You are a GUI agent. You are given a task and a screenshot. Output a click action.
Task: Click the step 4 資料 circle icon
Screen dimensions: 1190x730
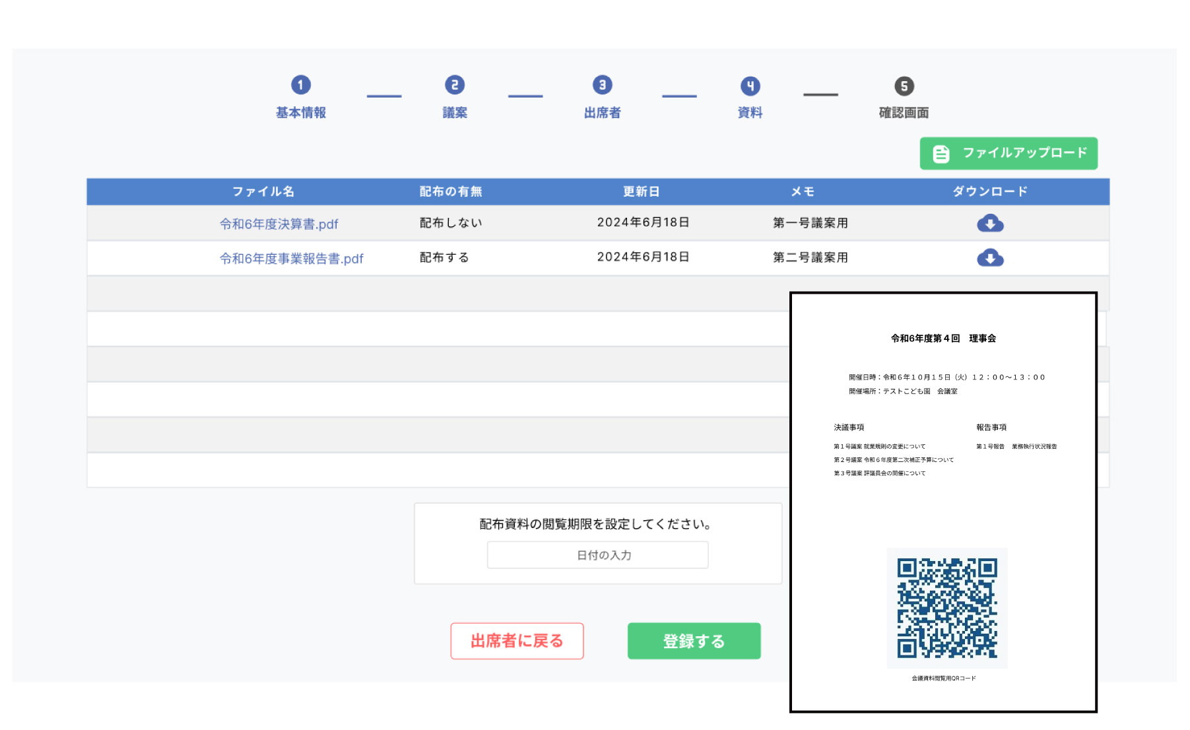pyautogui.click(x=749, y=85)
